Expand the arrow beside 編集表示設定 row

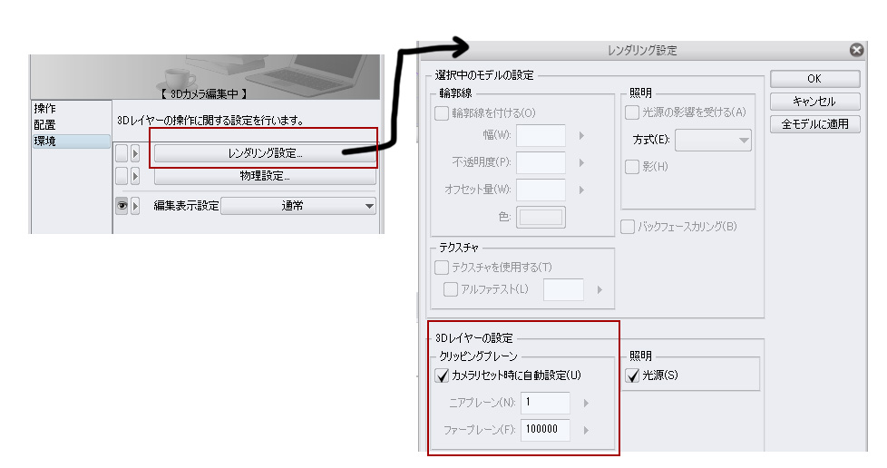(x=135, y=205)
